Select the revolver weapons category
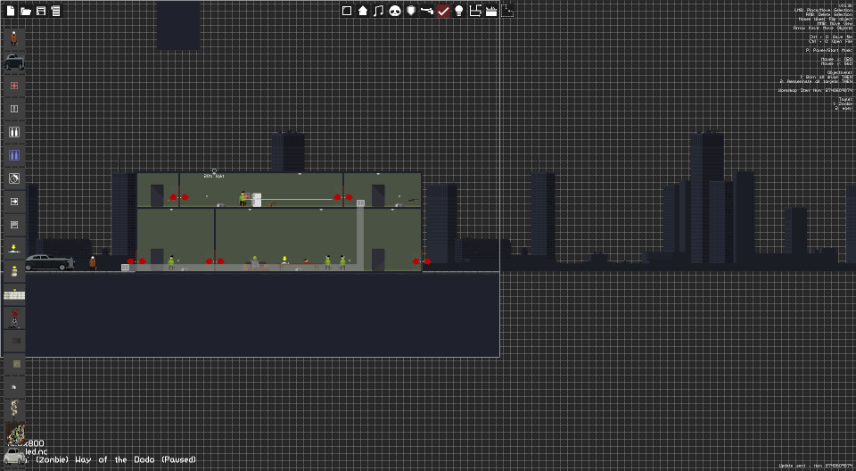Viewport: 856px width, 471px height. pos(427,11)
